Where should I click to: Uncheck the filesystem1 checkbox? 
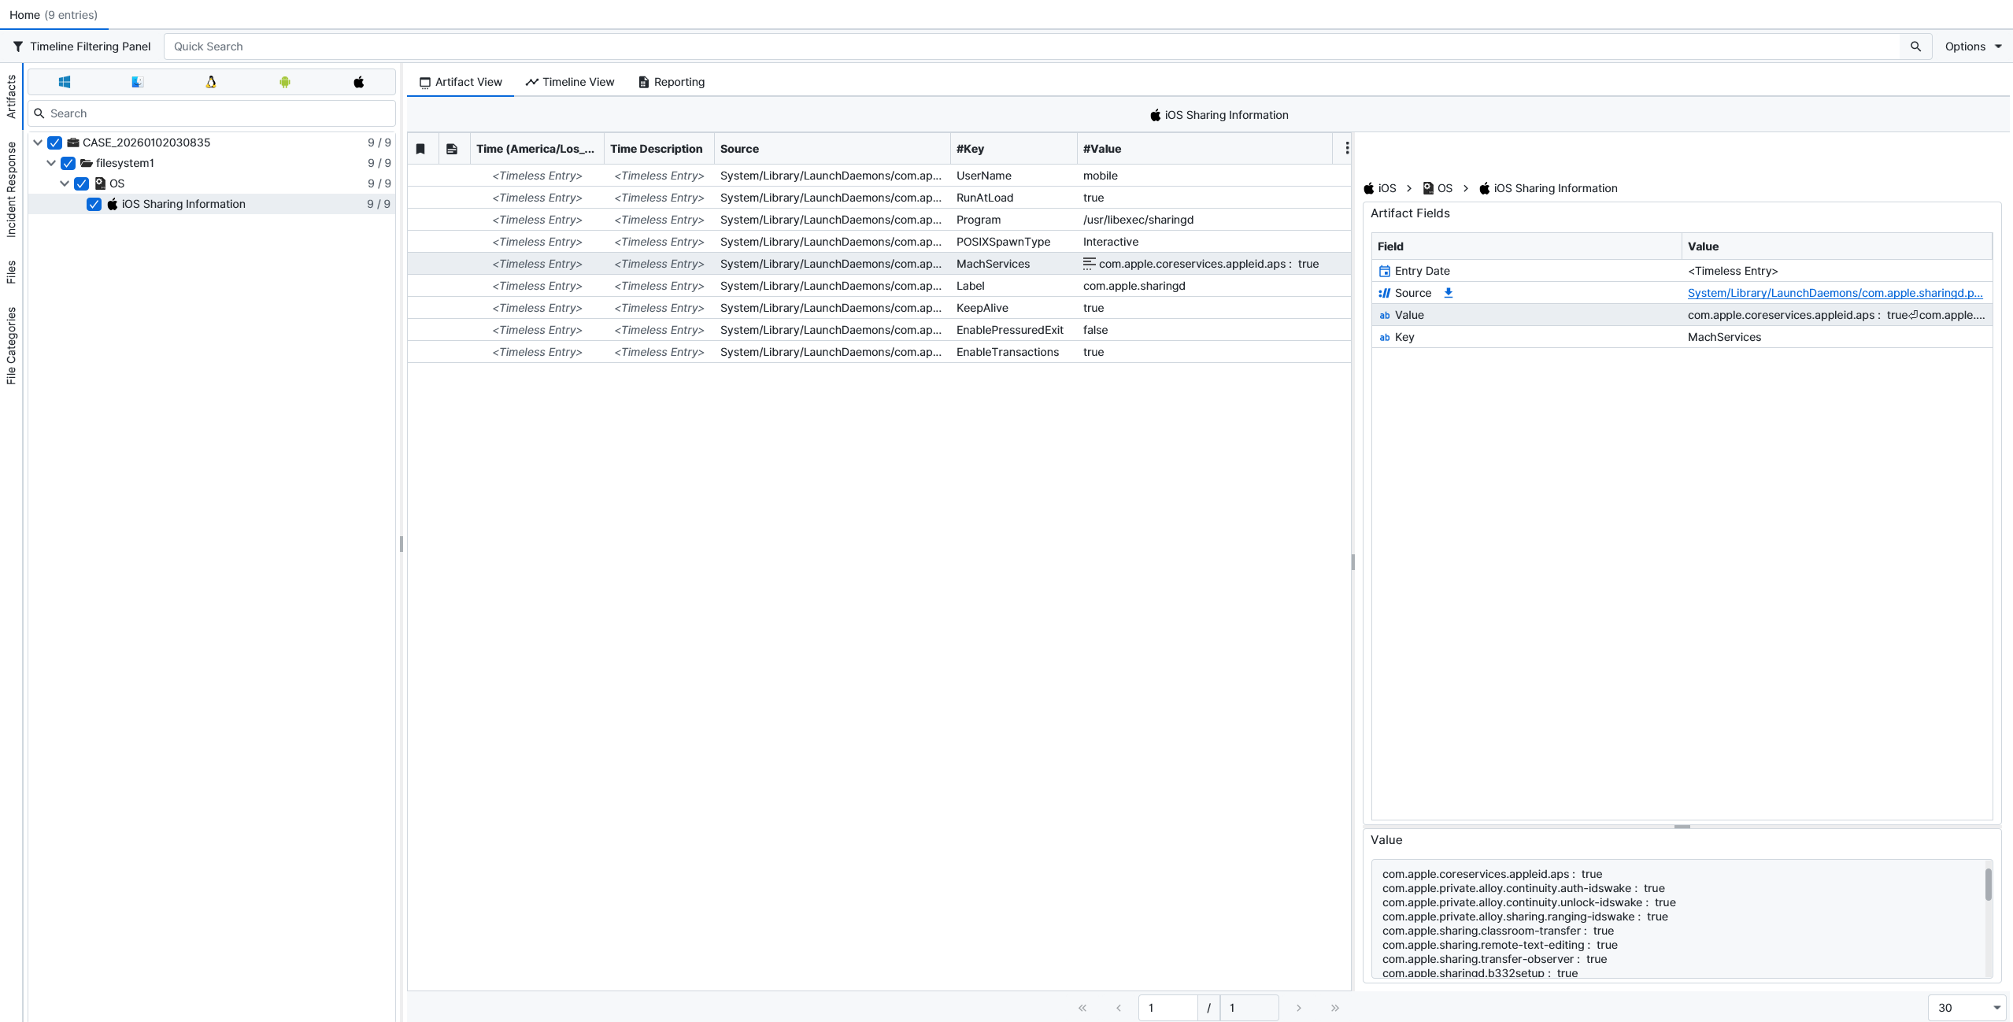pos(68,163)
